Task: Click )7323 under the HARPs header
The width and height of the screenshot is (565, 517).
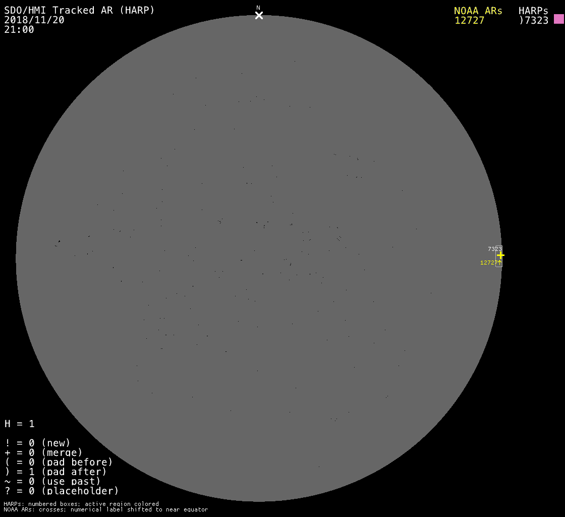Action: tap(533, 21)
